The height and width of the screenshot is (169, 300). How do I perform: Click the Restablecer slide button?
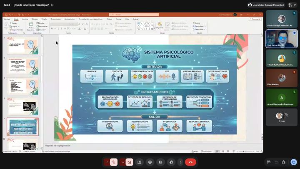pyautogui.click(x=42, y=26)
